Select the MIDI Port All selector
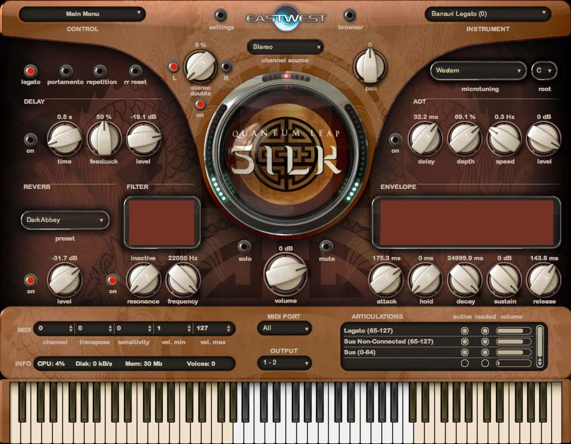 (x=285, y=329)
